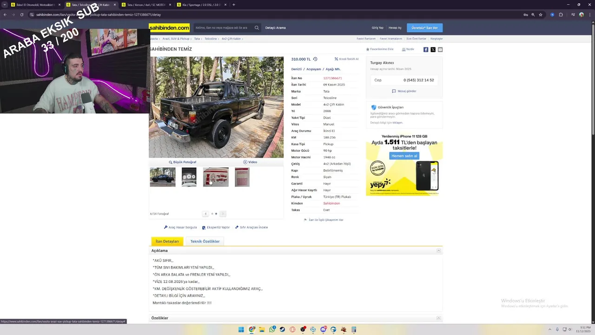Screen dimensions: 595x335
Task: Bookmark this page with star icon
Action: [541, 14]
